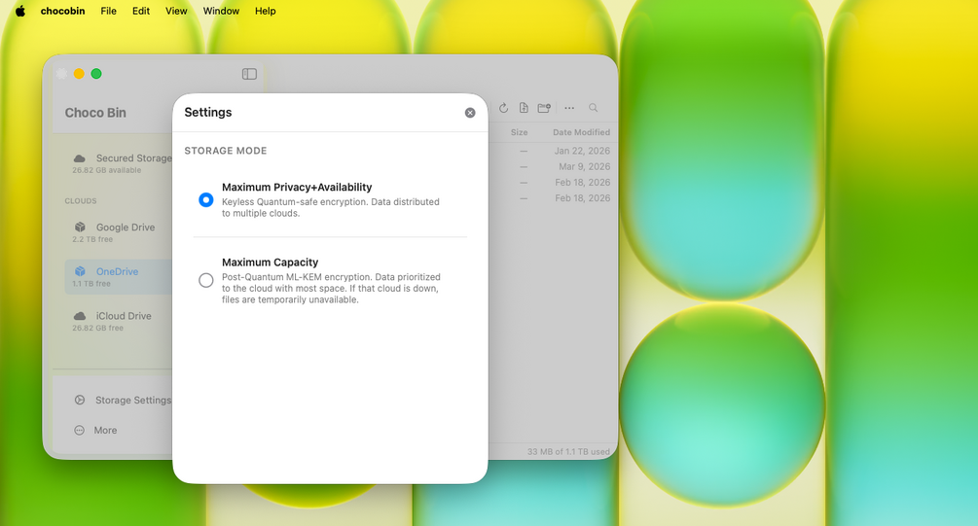
Task: Click the new folder toolbar icon
Action: [544, 108]
